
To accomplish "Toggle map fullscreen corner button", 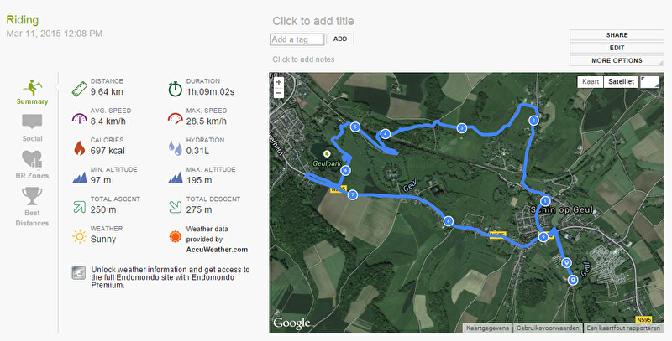I will click(649, 81).
